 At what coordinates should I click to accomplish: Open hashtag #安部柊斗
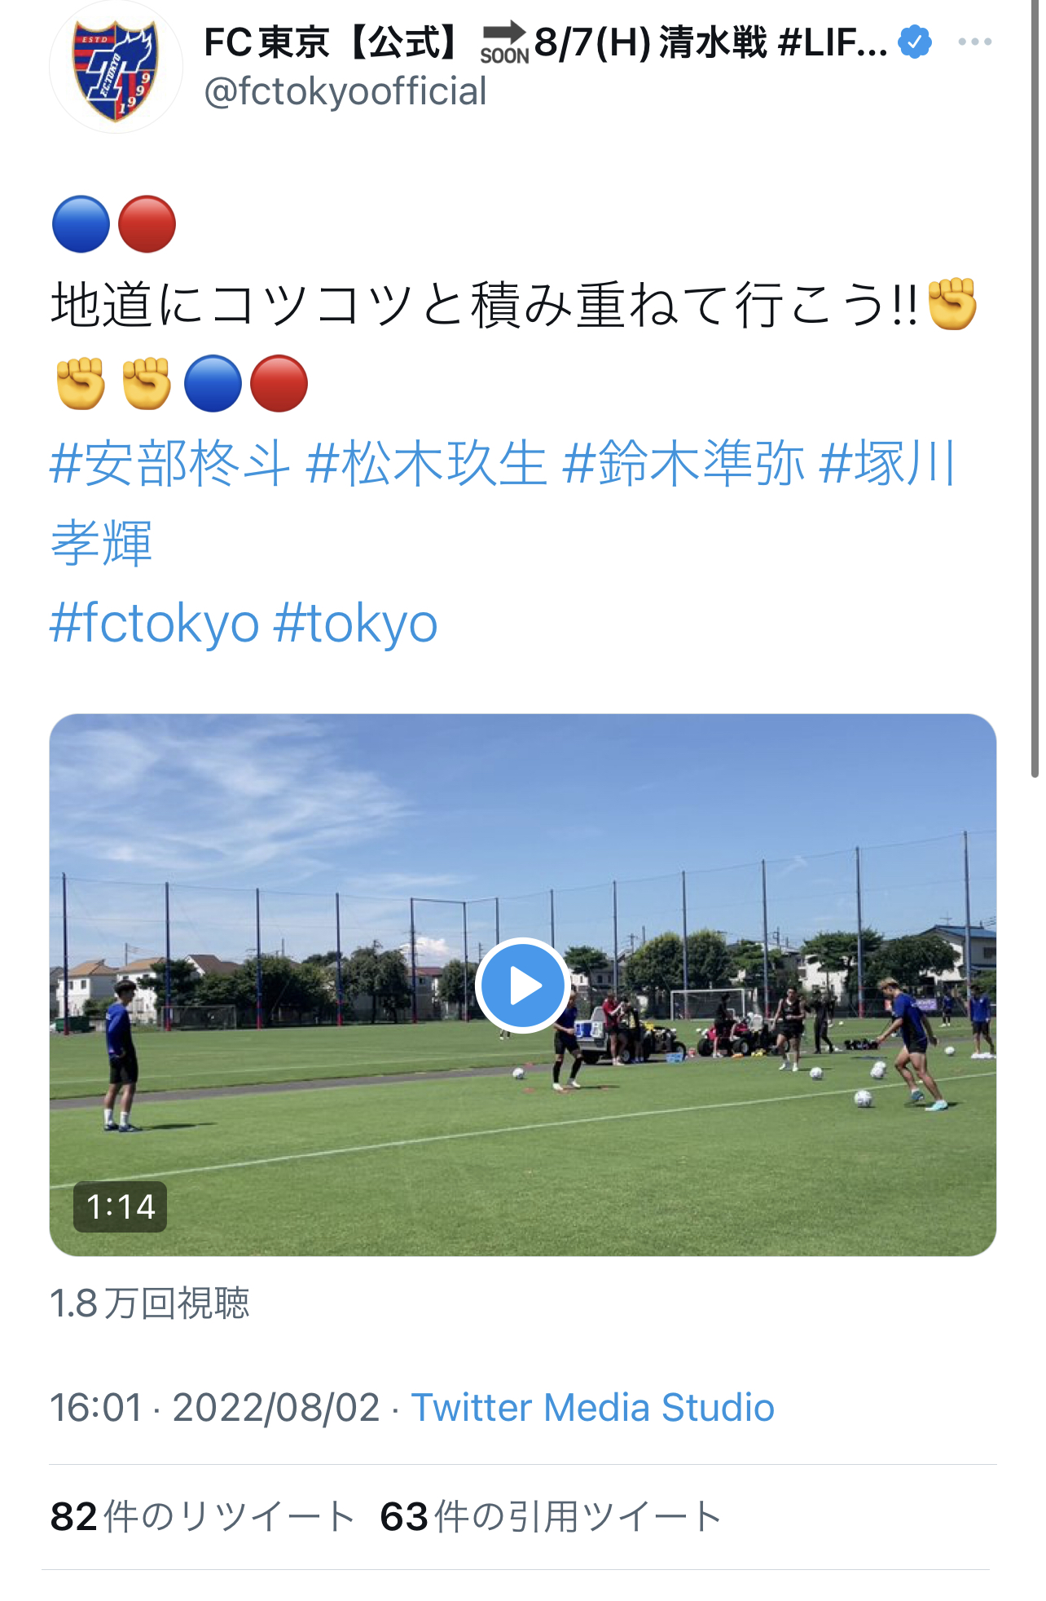[x=170, y=463]
